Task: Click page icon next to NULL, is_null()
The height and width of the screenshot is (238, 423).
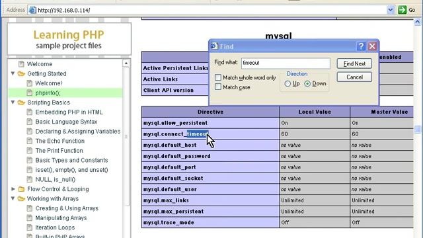Action: 29,179
